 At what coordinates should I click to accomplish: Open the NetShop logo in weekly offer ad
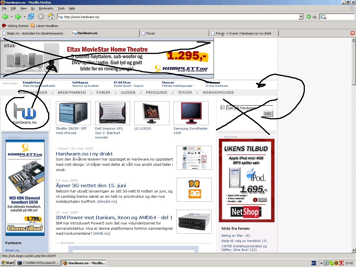[245, 212]
